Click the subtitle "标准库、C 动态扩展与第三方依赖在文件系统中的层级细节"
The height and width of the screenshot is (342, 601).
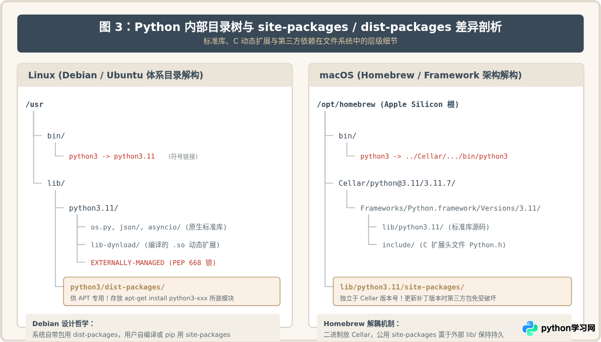(300, 41)
